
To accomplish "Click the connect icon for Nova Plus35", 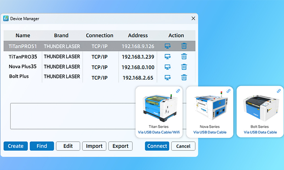I will coord(168,67).
